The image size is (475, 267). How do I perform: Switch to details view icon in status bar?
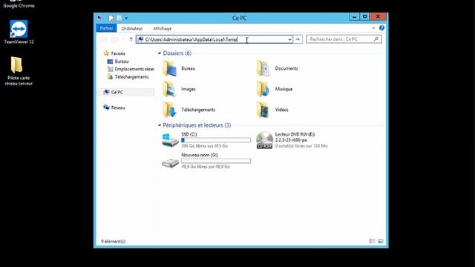(372, 241)
